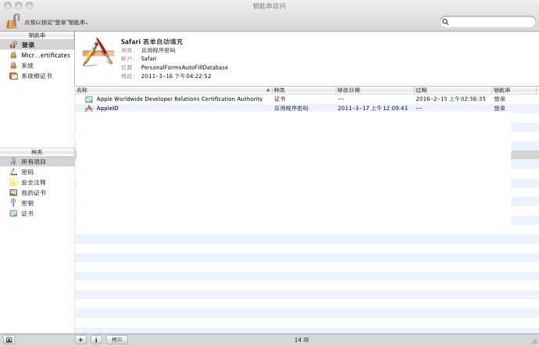The width and height of the screenshot is (539, 346).
Task: Click the 2016-2-15 expiry date cell
Action: point(451,99)
